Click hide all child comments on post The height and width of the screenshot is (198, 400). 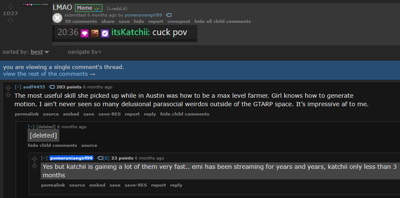pos(223,22)
